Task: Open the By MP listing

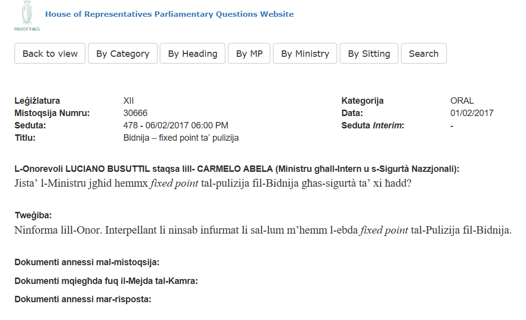Action: pyautogui.click(x=249, y=53)
